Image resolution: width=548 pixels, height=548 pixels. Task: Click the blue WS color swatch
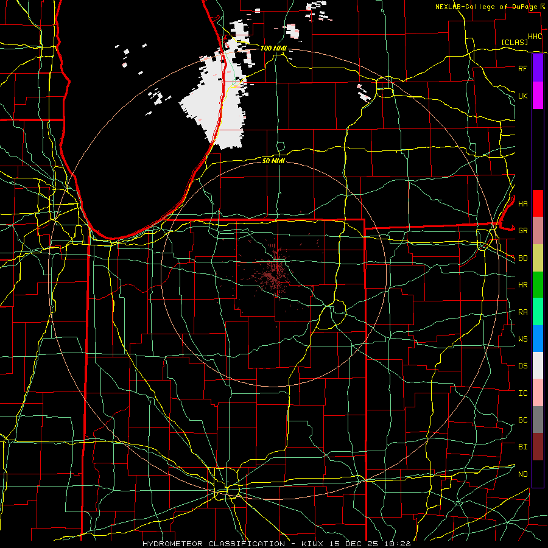538,339
